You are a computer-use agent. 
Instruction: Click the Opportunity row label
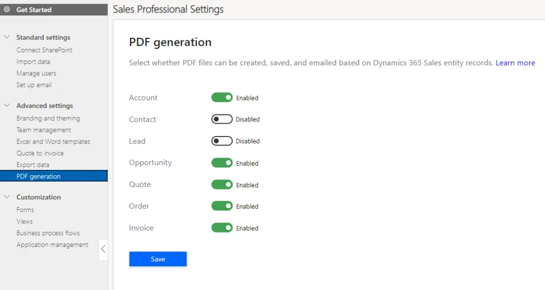tap(150, 163)
